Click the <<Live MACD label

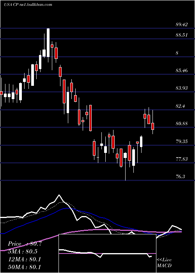click(164, 262)
